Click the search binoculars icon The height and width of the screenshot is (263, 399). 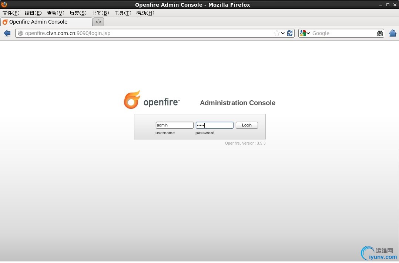pyautogui.click(x=380, y=33)
